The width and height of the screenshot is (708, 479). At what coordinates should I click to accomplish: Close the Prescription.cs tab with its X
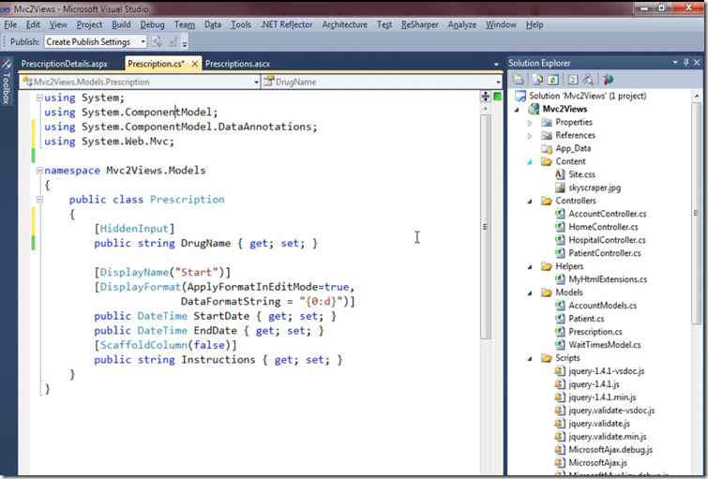point(195,64)
